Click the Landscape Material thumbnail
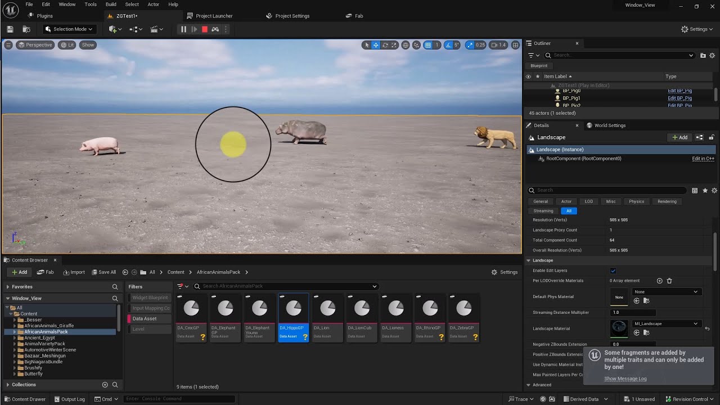Image resolution: width=720 pixels, height=405 pixels. [x=619, y=328]
